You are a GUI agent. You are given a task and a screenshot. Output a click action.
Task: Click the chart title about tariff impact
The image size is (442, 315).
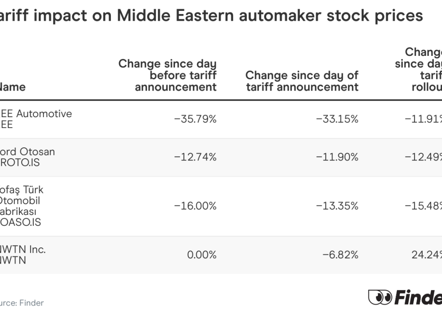211,16
